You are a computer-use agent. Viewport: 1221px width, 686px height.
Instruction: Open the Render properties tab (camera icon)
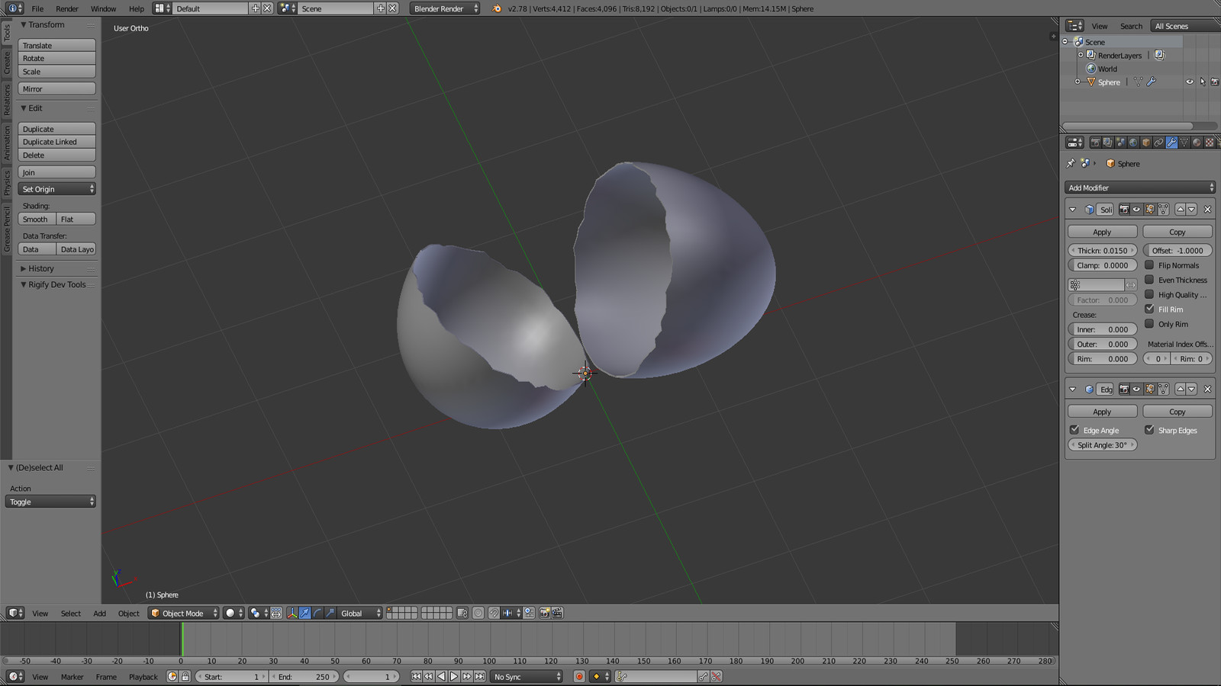[1096, 143]
